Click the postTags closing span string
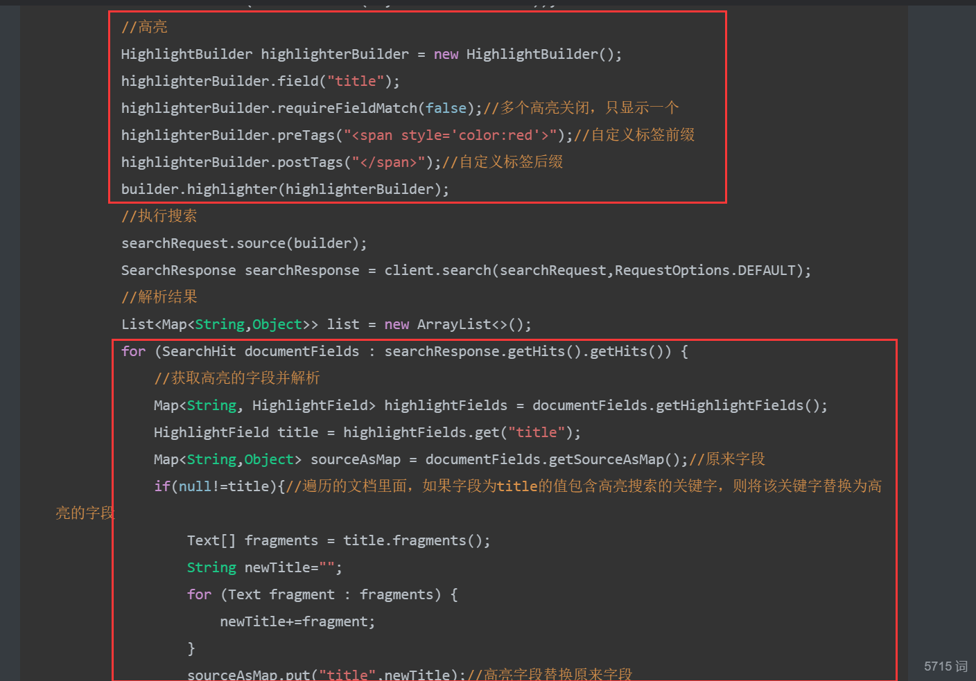This screenshot has width=976, height=681. pos(388,162)
